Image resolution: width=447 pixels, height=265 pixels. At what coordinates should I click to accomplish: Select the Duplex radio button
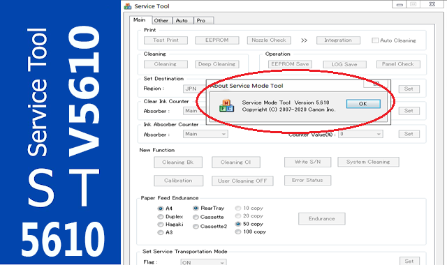pyautogui.click(x=161, y=217)
